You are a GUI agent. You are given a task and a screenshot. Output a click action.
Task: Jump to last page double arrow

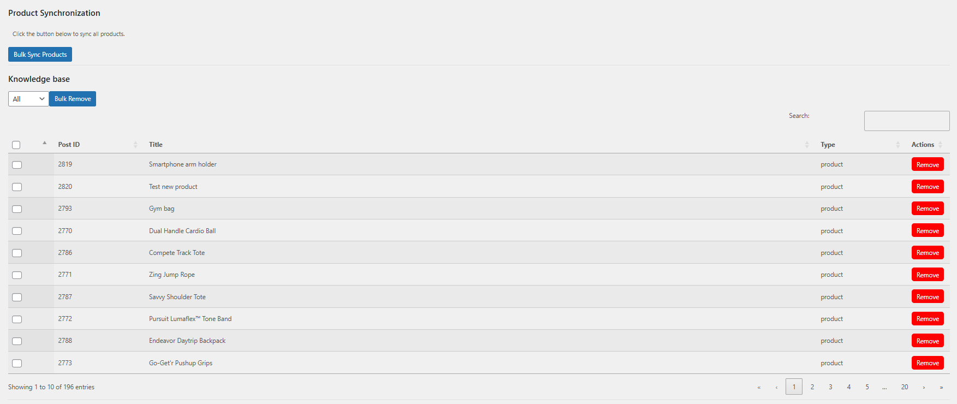pos(941,387)
